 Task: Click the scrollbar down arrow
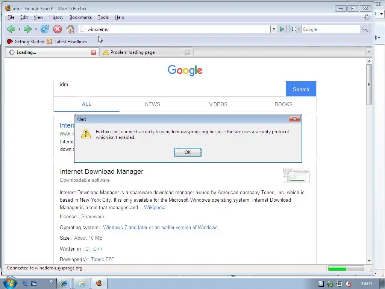pos(369,261)
